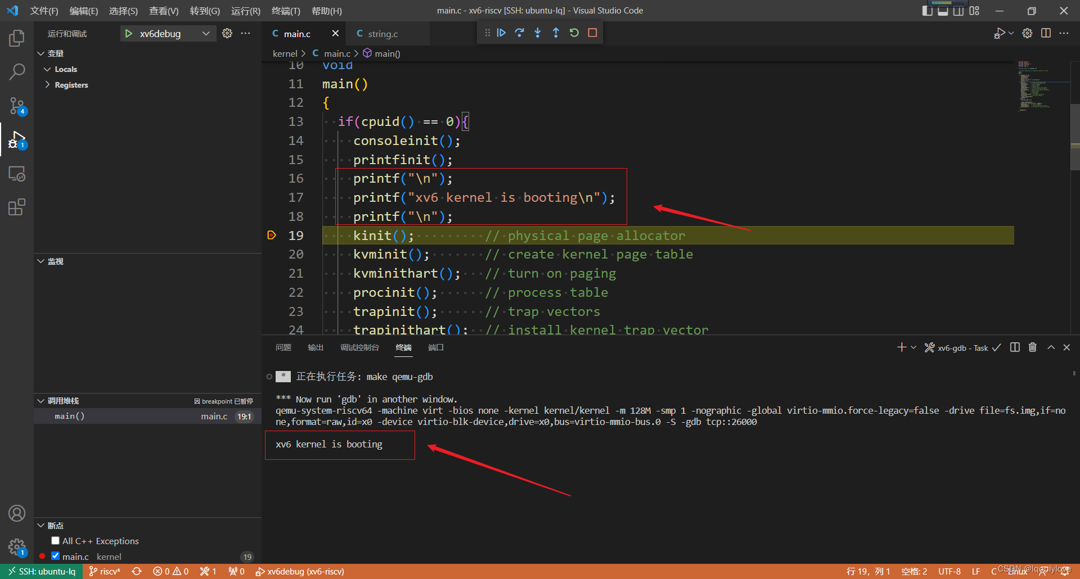Click Step Out in debug toolbar
This screenshot has width=1080, height=579.
point(556,33)
